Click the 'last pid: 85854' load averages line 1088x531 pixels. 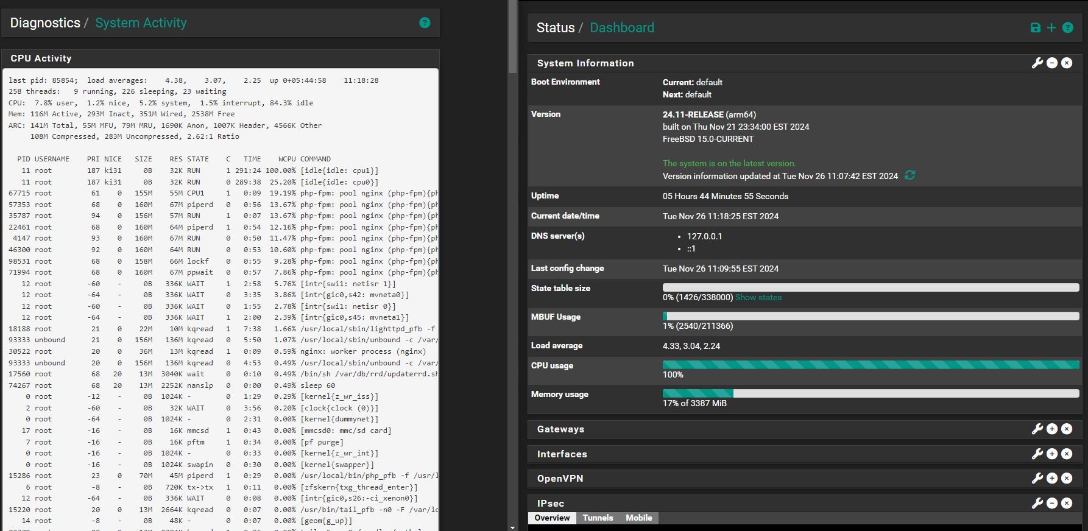point(194,80)
